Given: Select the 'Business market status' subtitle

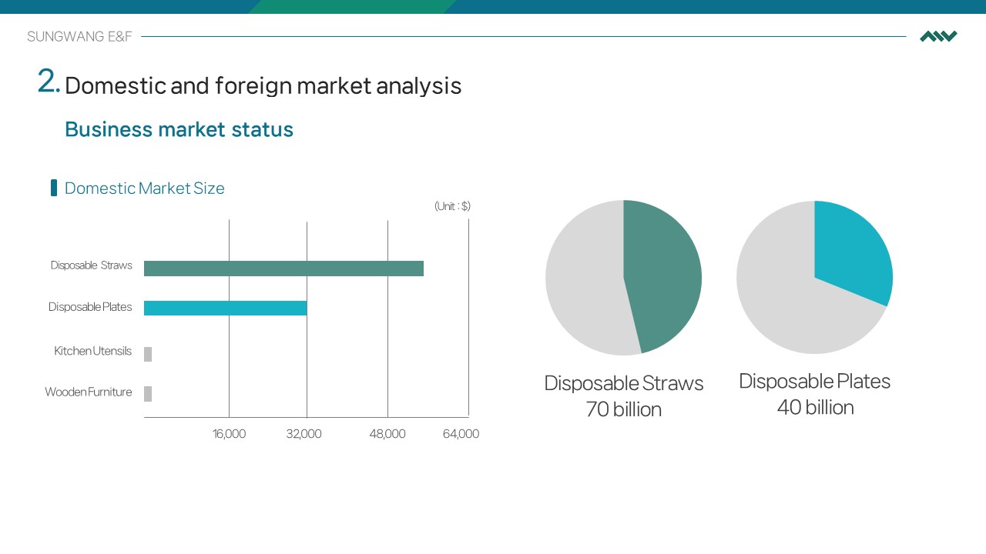Looking at the screenshot, I should point(179,129).
